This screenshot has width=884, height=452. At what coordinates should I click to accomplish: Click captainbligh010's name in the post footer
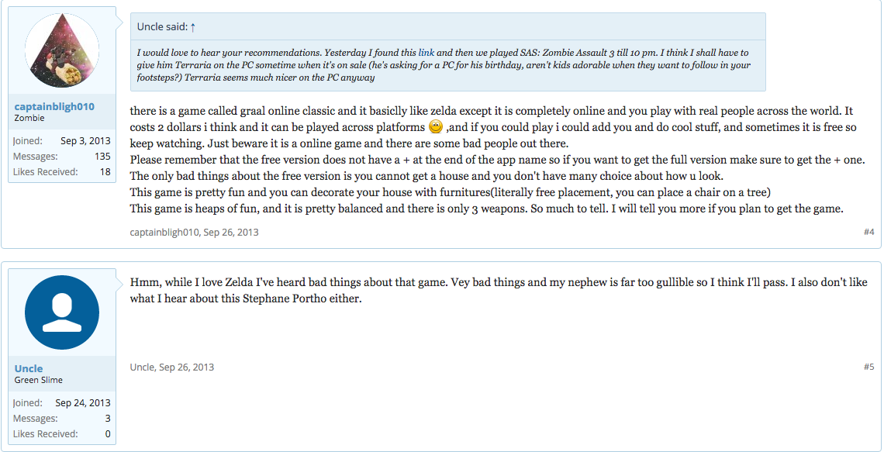click(164, 233)
